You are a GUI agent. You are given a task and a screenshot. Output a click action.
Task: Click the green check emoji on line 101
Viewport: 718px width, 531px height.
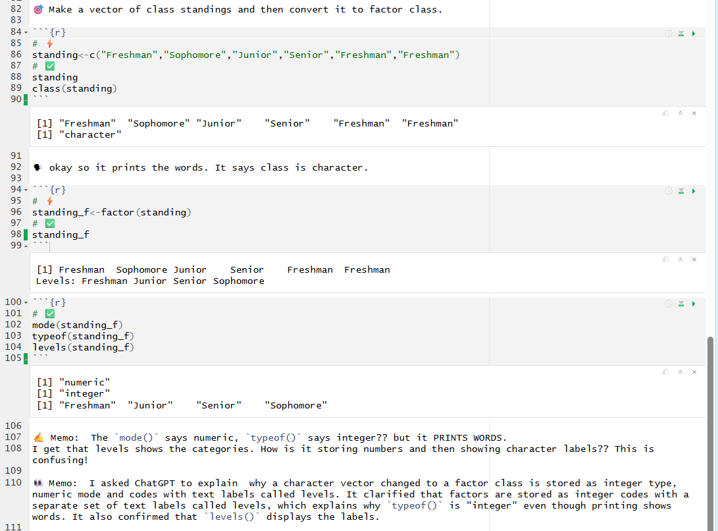tap(50, 314)
